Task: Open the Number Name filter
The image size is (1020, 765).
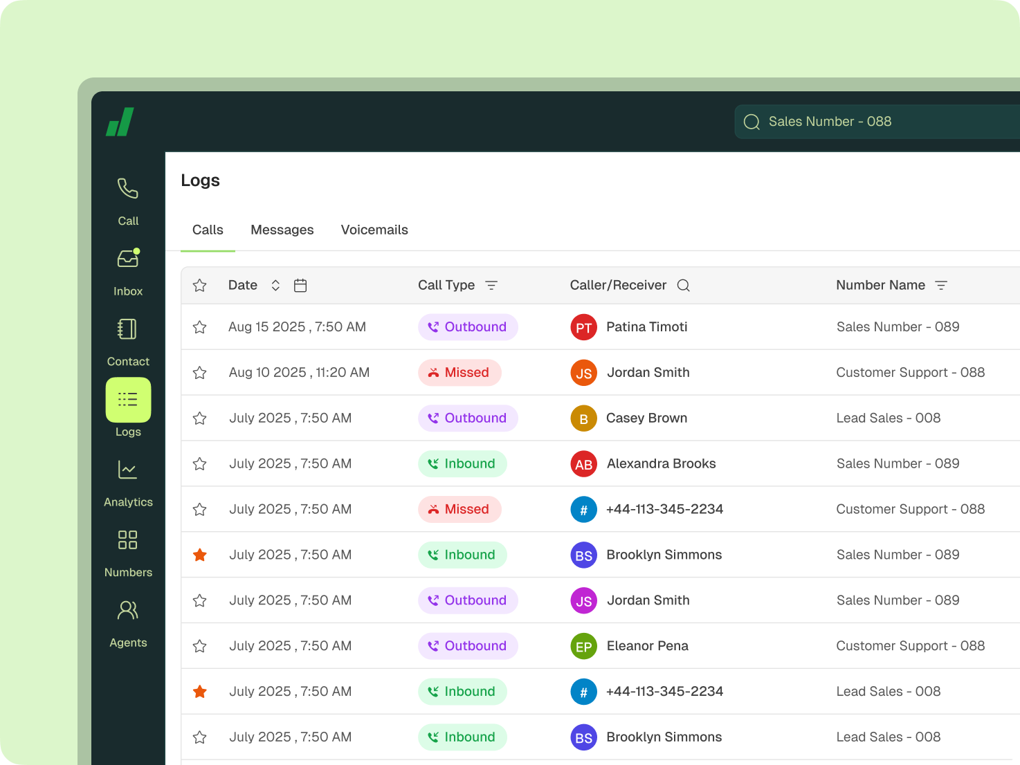Action: (941, 284)
